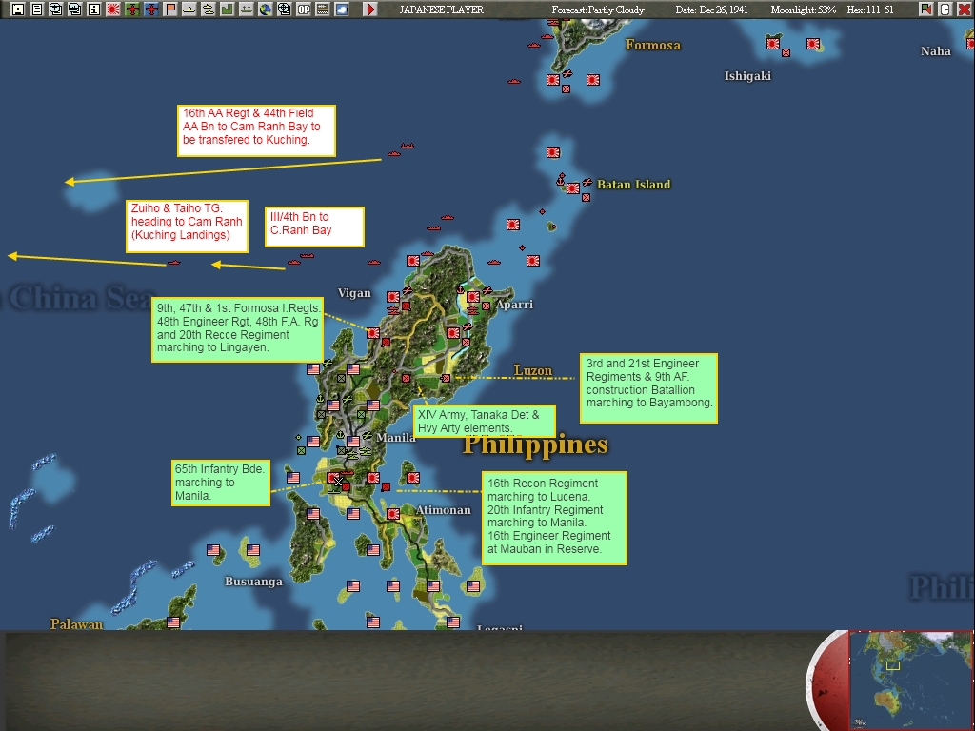Click the crosshair target toolbar icon
This screenshot has width=975, height=731.
[x=284, y=10]
